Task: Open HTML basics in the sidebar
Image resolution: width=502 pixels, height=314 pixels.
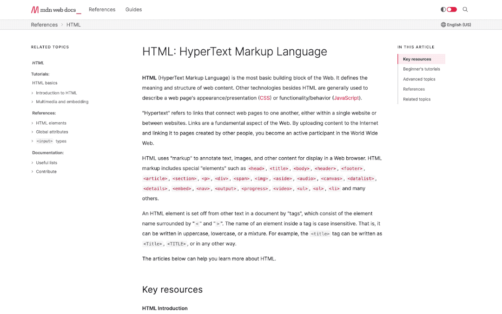Action: tap(45, 83)
